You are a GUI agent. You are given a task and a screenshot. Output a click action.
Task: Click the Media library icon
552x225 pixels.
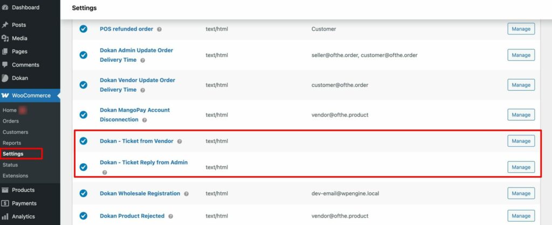pyautogui.click(x=5, y=38)
